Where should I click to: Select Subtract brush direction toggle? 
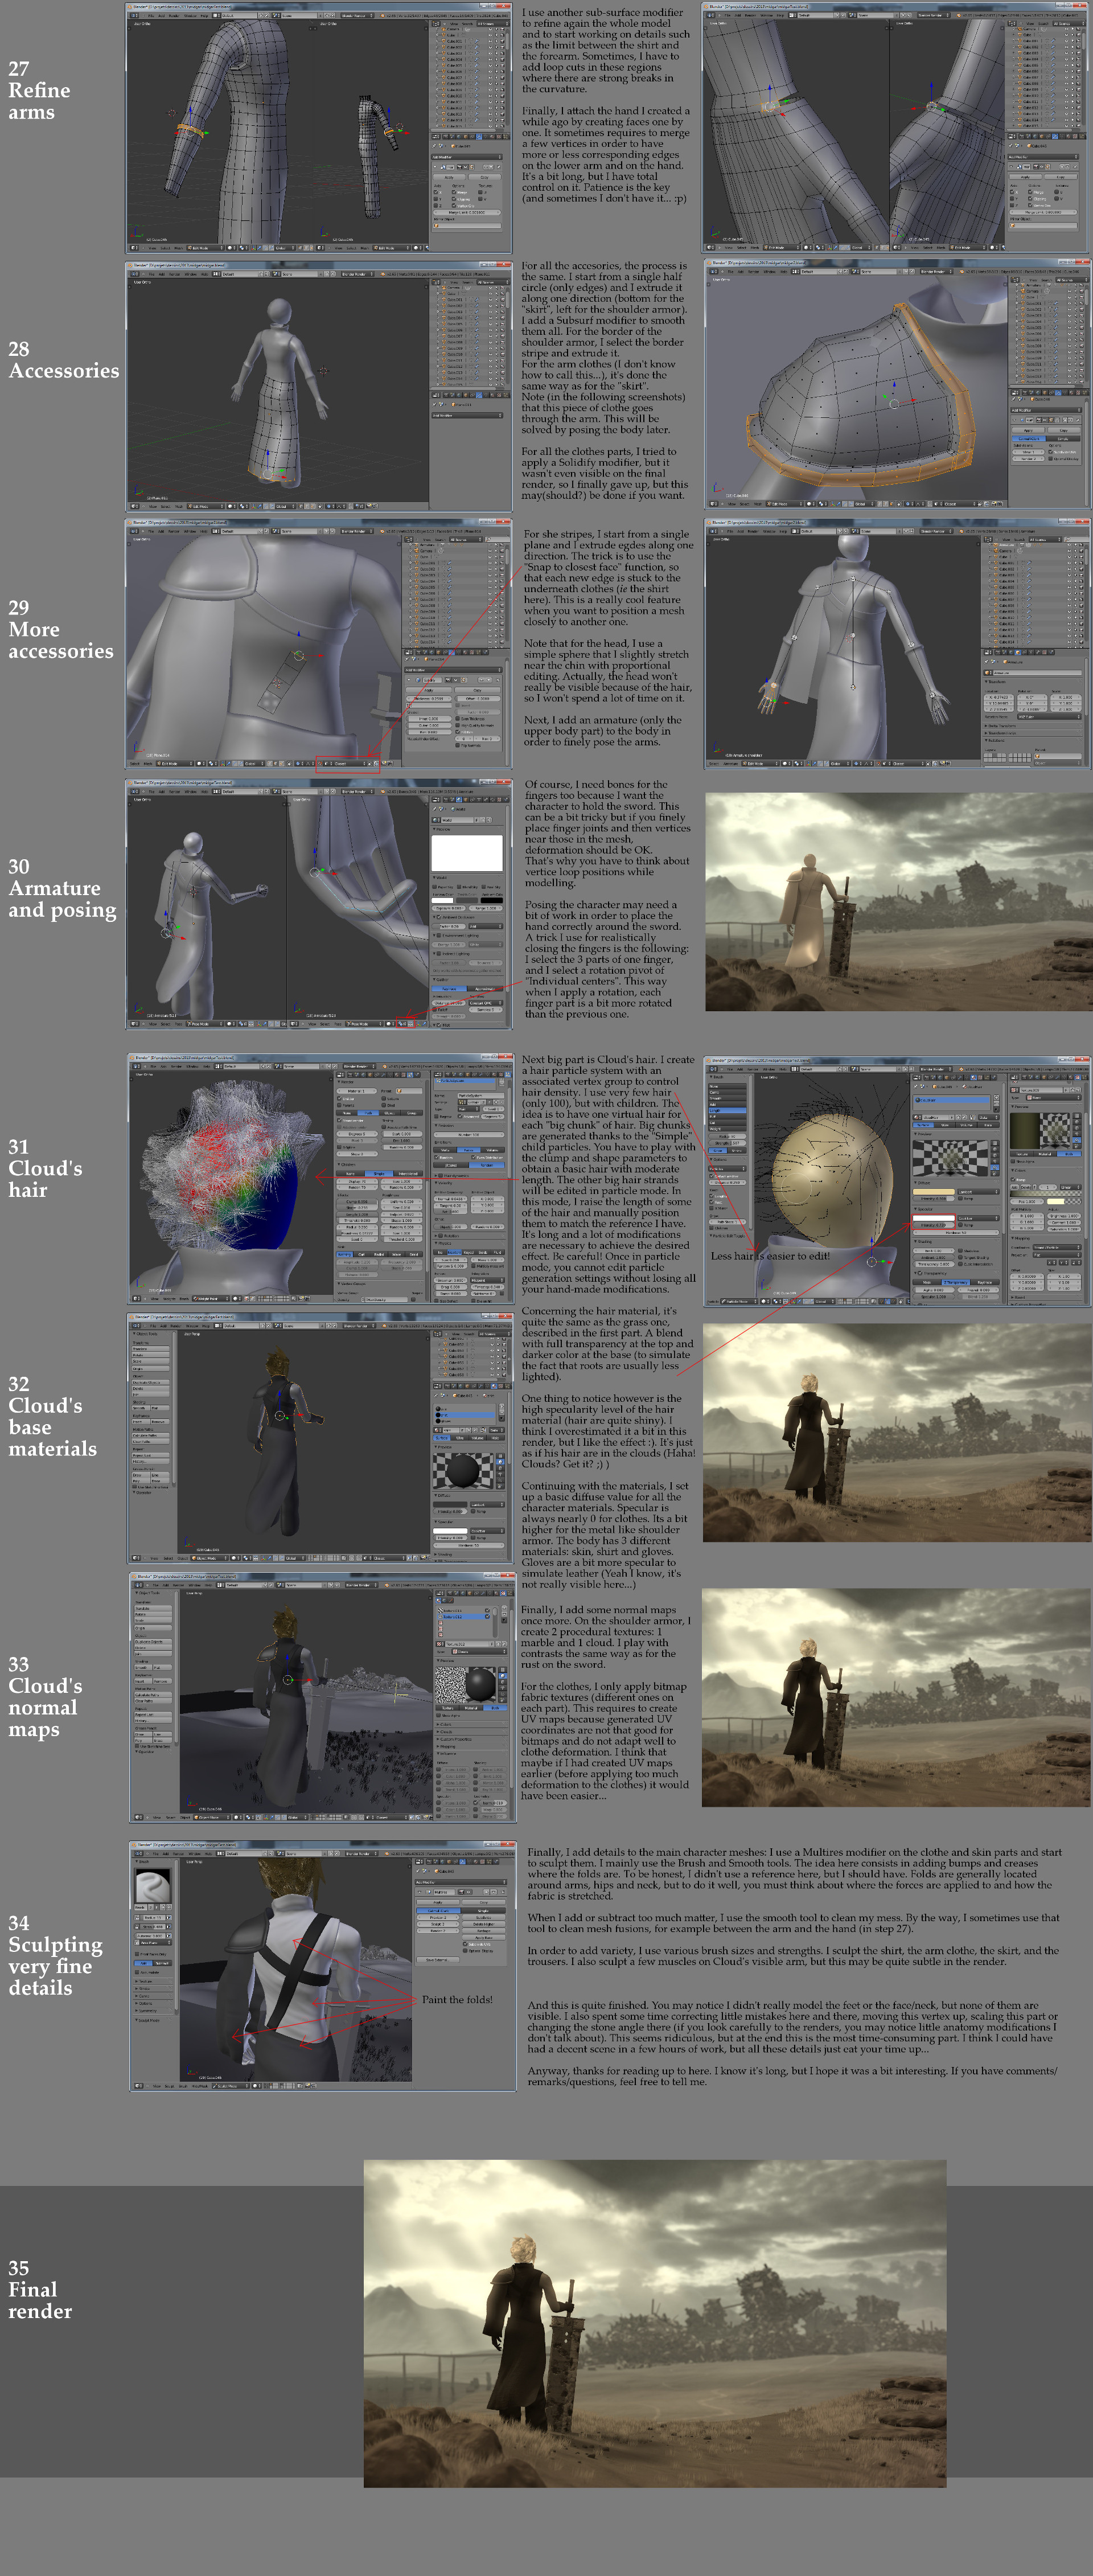point(163,1963)
